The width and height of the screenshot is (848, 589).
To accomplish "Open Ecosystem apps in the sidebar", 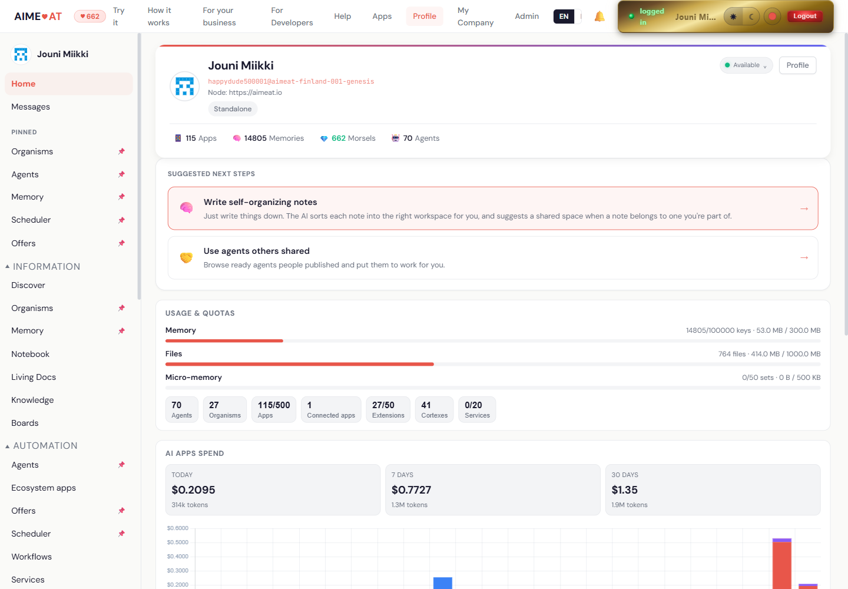I will click(x=68, y=488).
